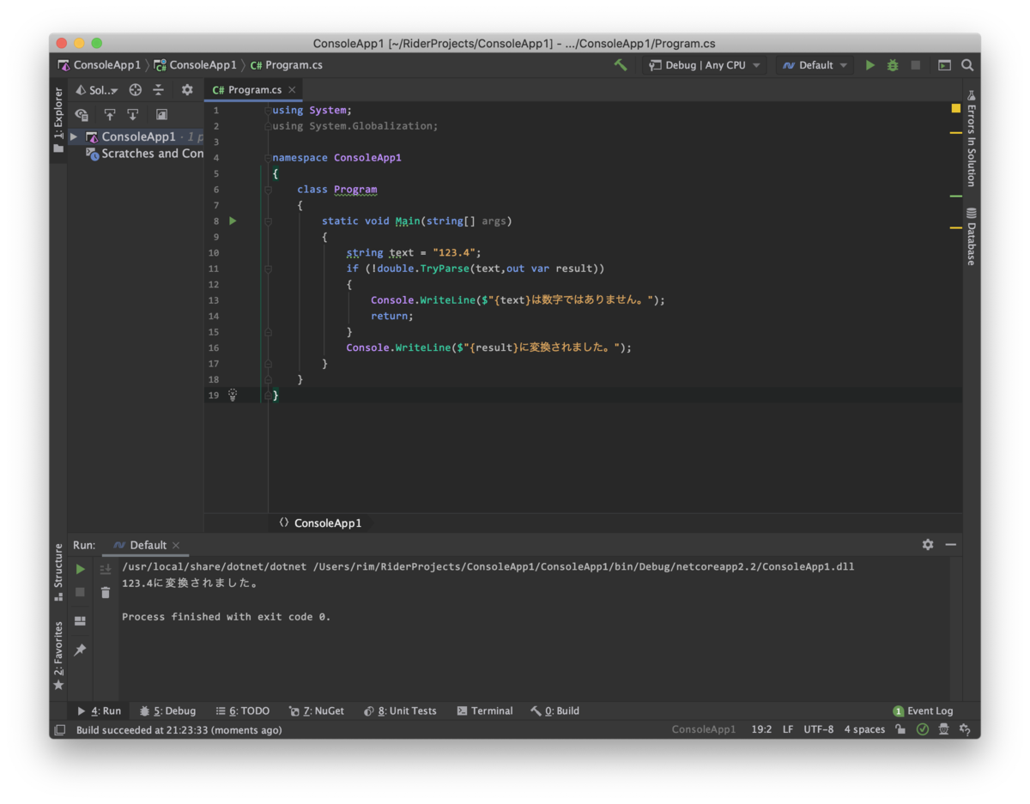
Task: Click the locate file crosshair icon in Explorer
Action: coord(135,89)
